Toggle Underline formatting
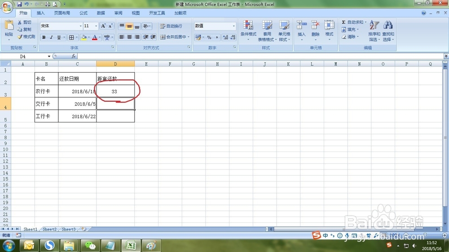 59,37
